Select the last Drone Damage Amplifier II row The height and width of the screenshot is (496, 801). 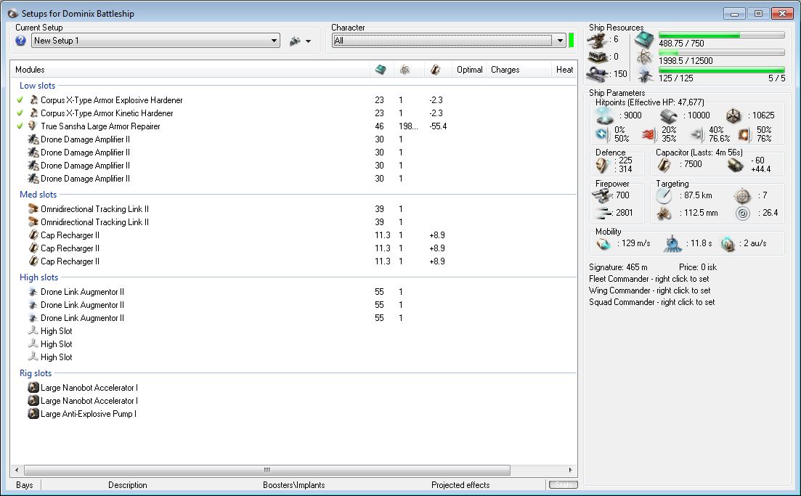point(293,178)
